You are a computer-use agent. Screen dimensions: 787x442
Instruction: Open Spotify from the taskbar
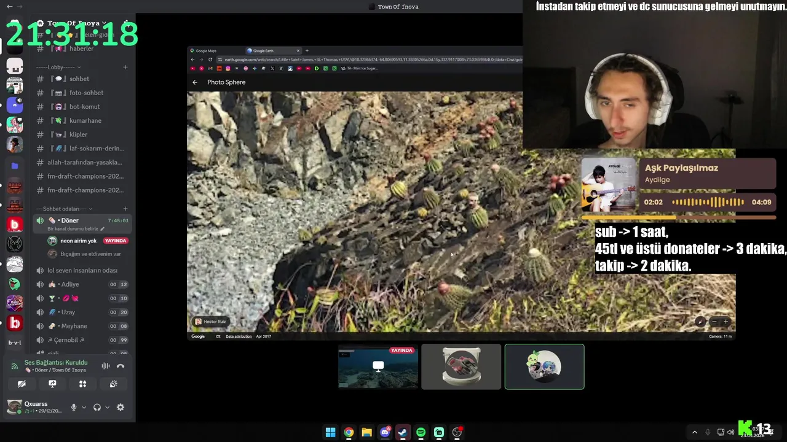pos(421,432)
